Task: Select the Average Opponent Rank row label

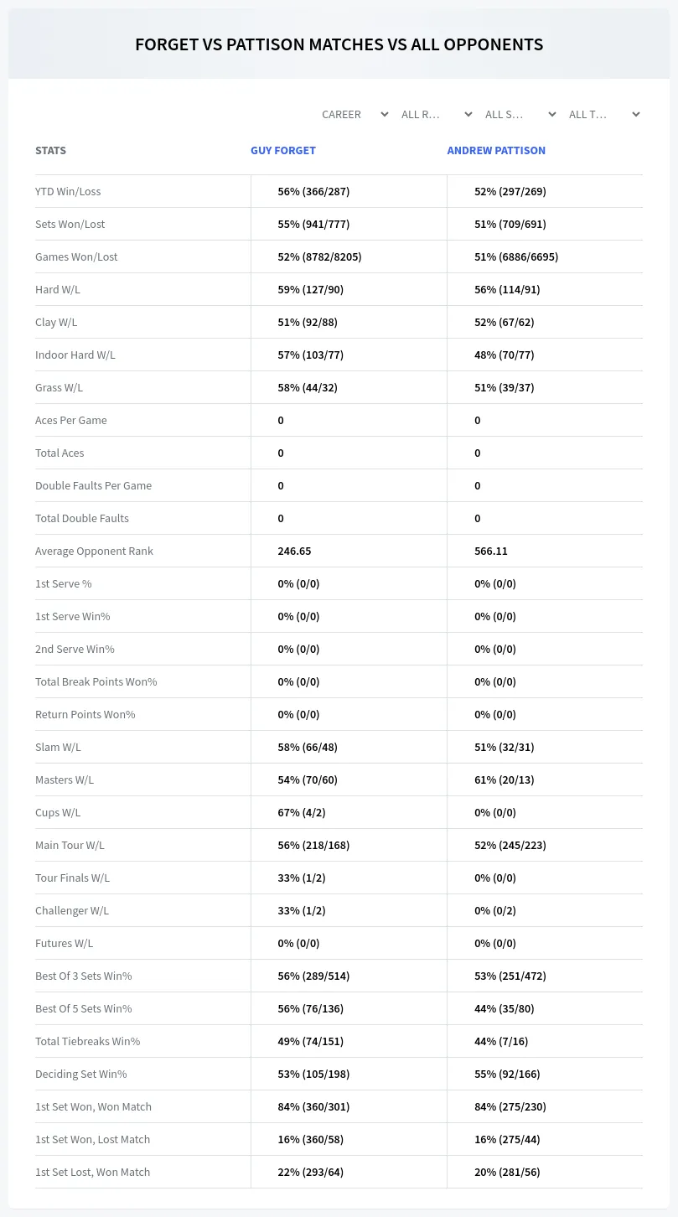Action: tap(94, 551)
